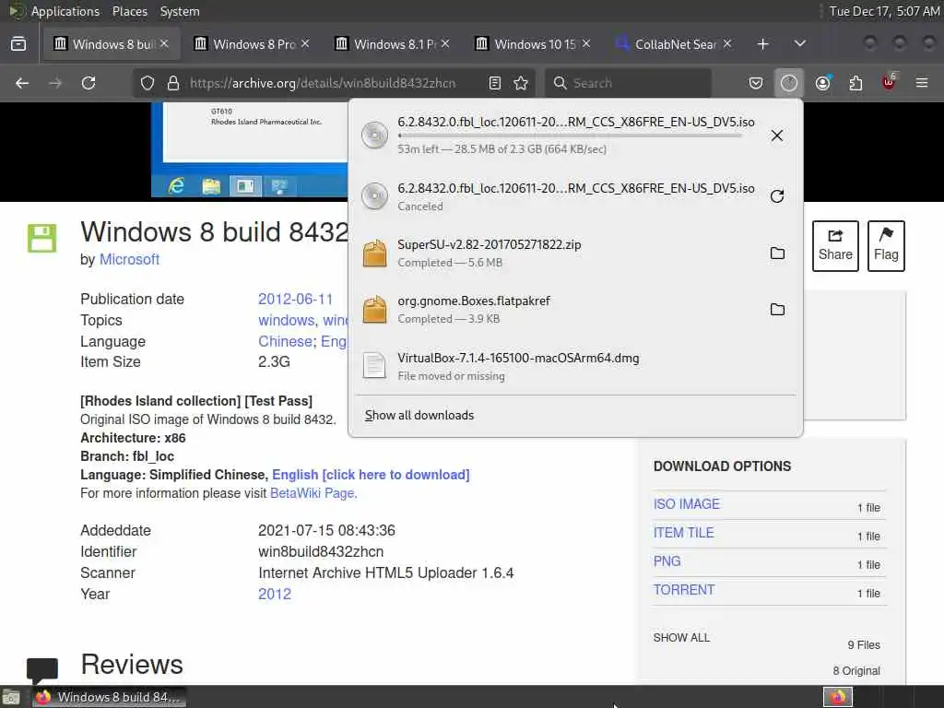This screenshot has width=944, height=708.
Task: Expand the list all tabs chevron
Action: [x=800, y=44]
